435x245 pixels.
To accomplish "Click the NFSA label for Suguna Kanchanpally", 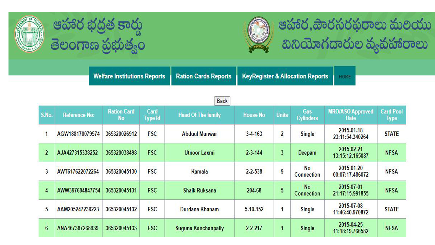I will (x=391, y=228).
